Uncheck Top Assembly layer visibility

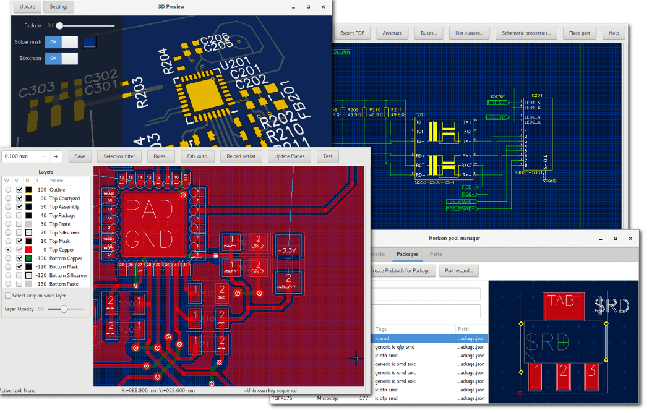coord(19,207)
